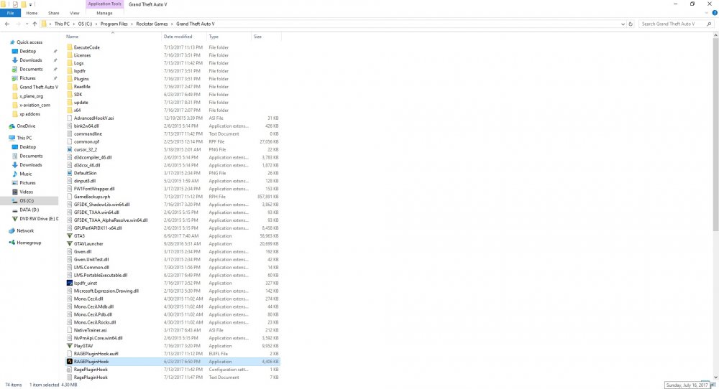Image resolution: width=719 pixels, height=389 pixels.
Task: Select Mono.Cecil.Rocks.dll file
Action: pos(95,322)
